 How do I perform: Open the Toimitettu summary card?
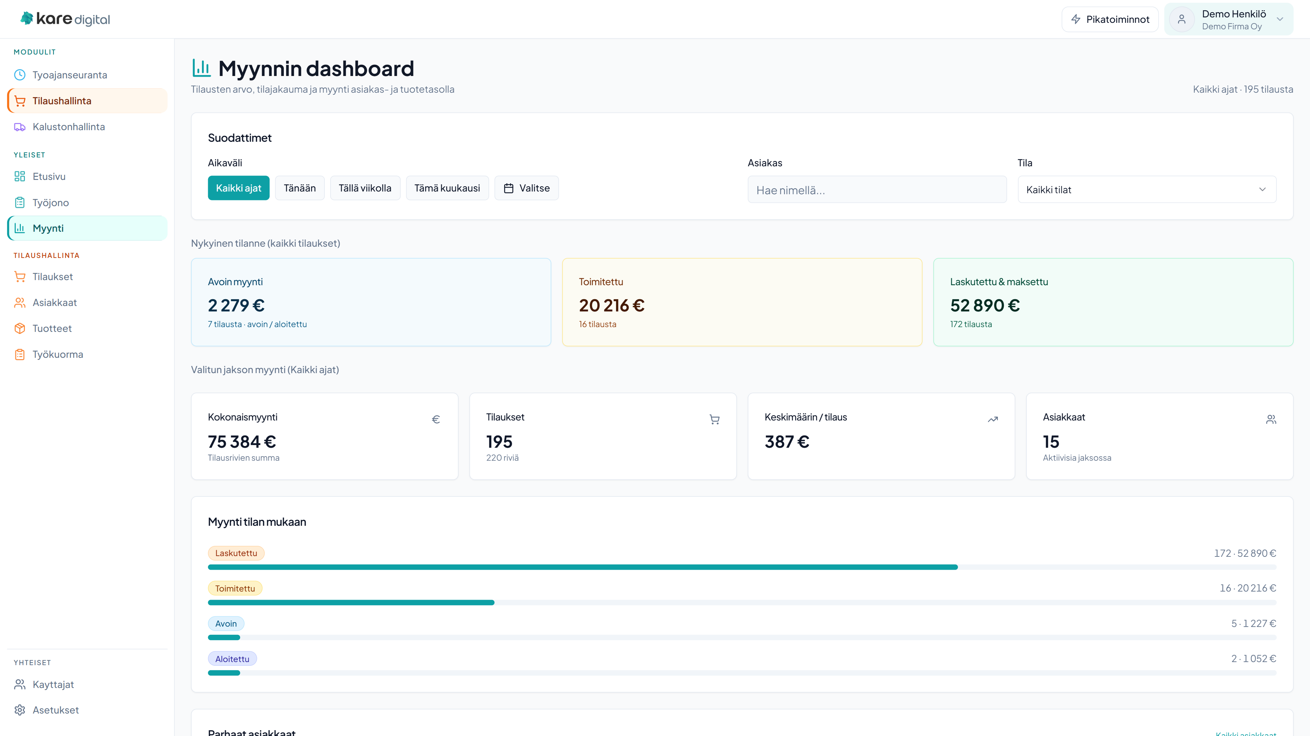(x=742, y=302)
